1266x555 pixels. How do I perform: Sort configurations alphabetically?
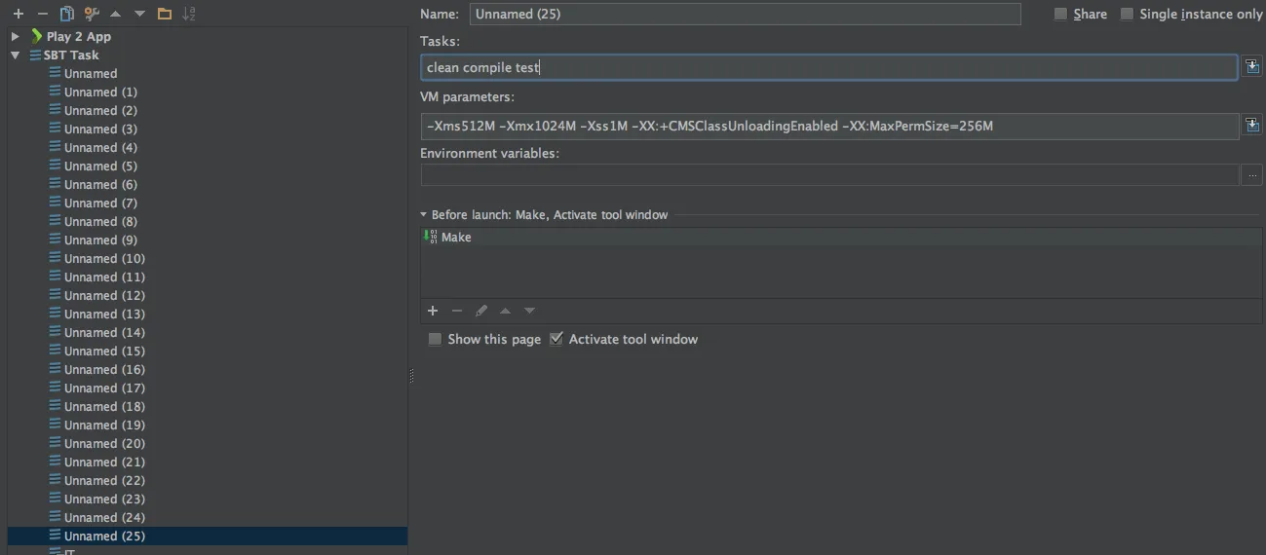click(189, 14)
